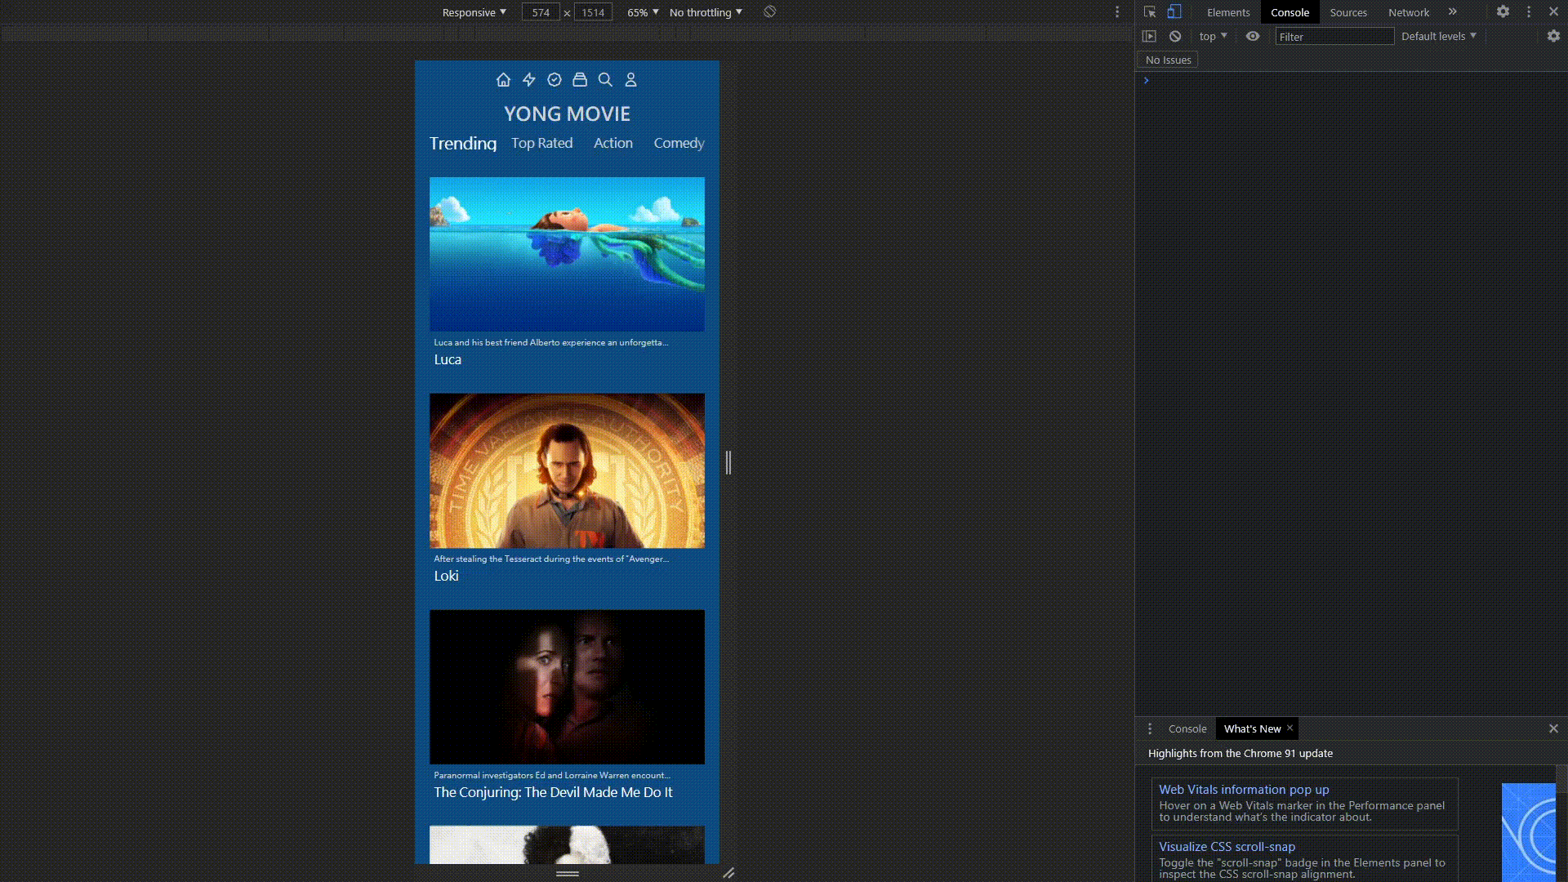1568x882 pixels.
Task: Toggle live expression eye icon
Action: [x=1253, y=36]
